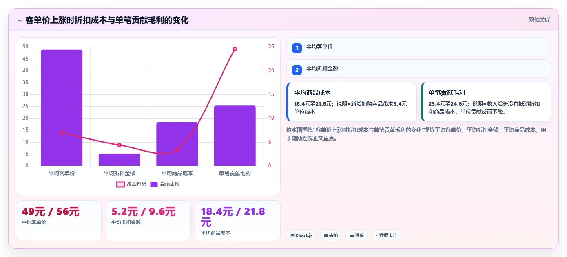567x257 pixels.
Task: Click the x-axis label 单笔贡献毛利
Action: pyautogui.click(x=235, y=173)
